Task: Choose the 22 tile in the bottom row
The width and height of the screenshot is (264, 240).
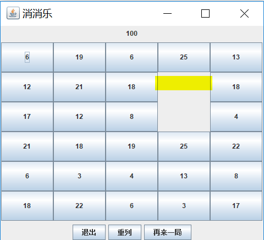Action: (79, 206)
